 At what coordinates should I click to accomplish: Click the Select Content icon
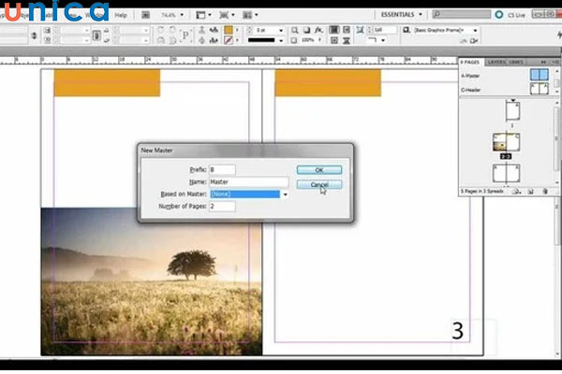(201, 40)
